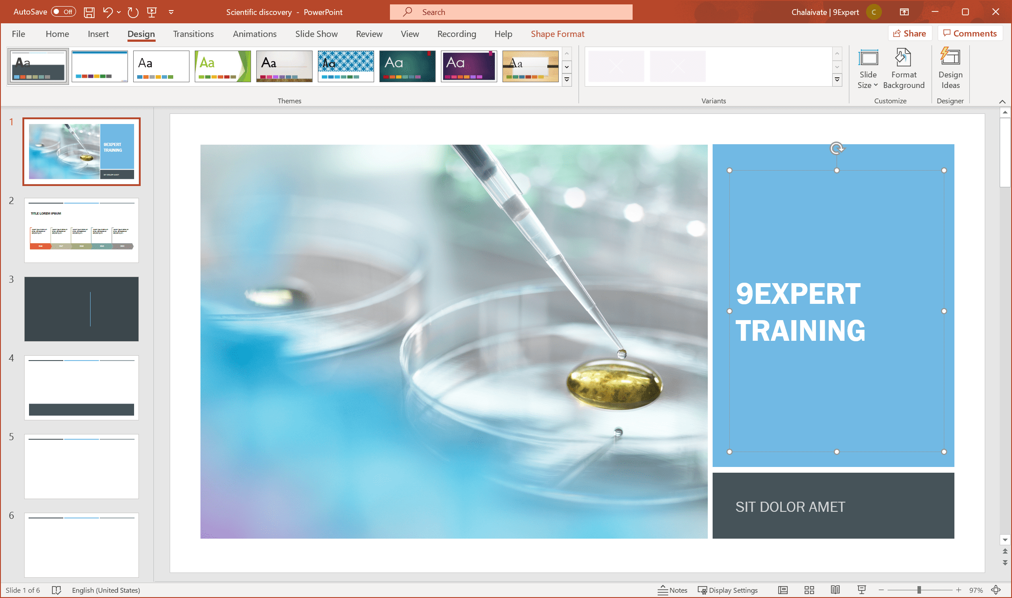Select the first variant swatch

[616, 66]
